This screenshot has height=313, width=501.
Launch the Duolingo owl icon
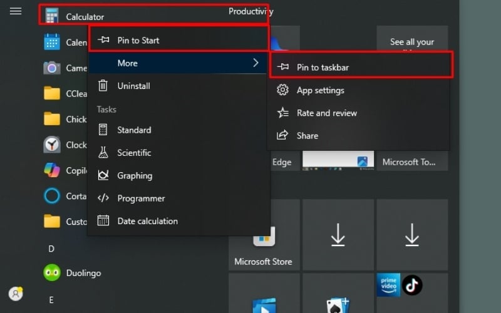(x=52, y=273)
